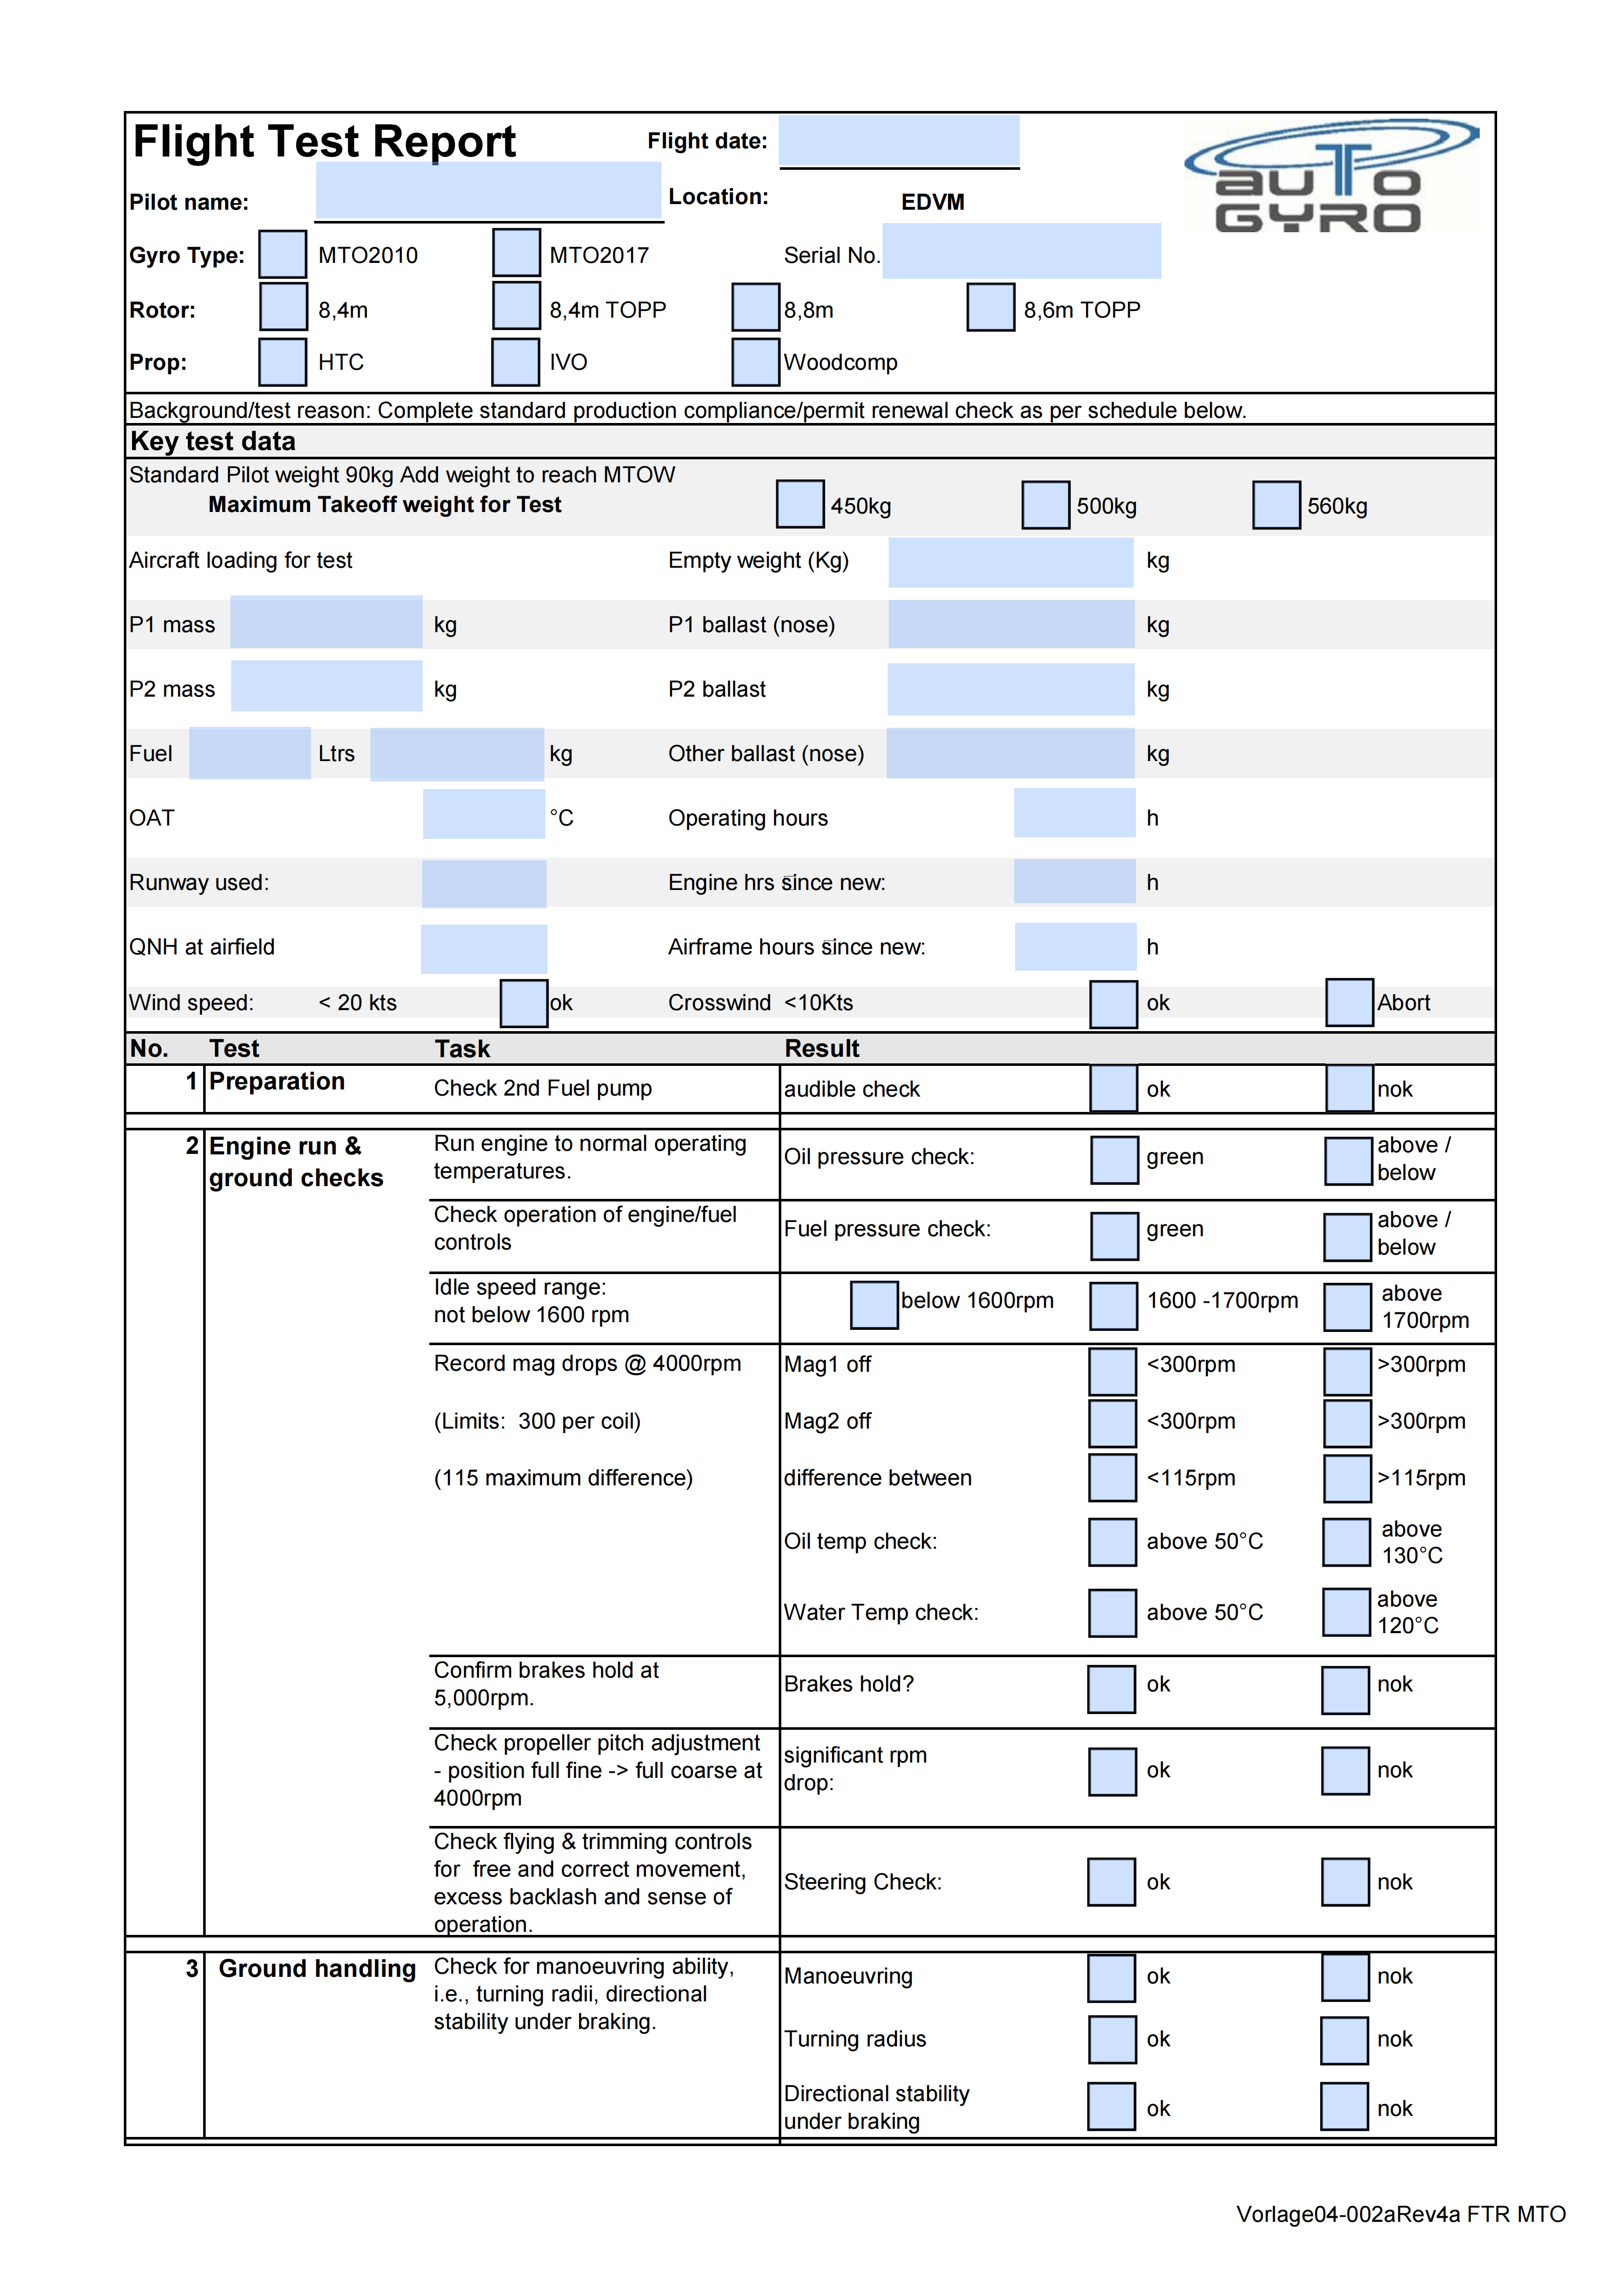Select the 8,4m TOPP rotor checkbox
Image resolution: width=1624 pixels, height=2296 pixels.
point(517,306)
